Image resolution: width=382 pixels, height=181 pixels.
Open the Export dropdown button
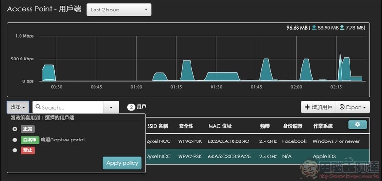tap(352, 107)
